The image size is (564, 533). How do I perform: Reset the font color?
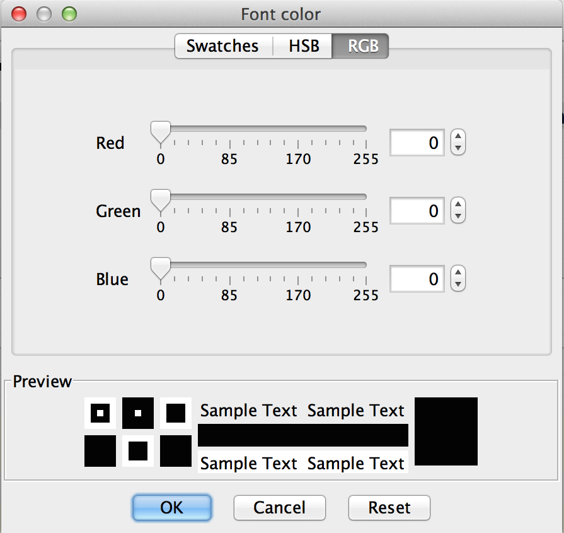(389, 508)
